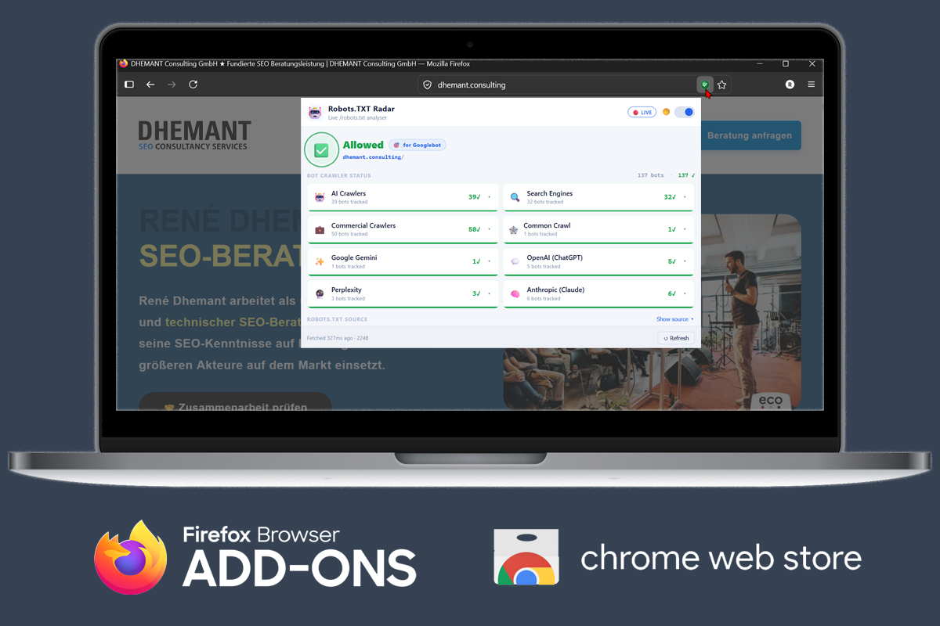
Task: Expand the Perplexity card arrow
Action: click(x=490, y=293)
